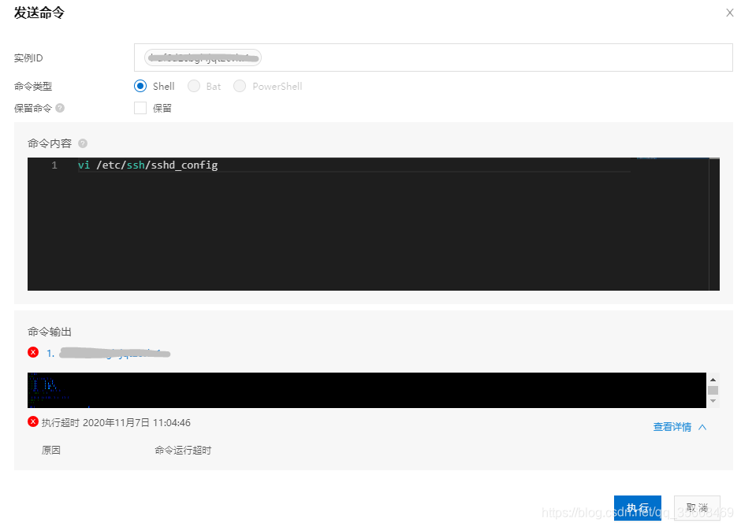Viewport: 741px width, 527px height.
Task: Click the red error icon beside instance result 1
Action: 33,352
